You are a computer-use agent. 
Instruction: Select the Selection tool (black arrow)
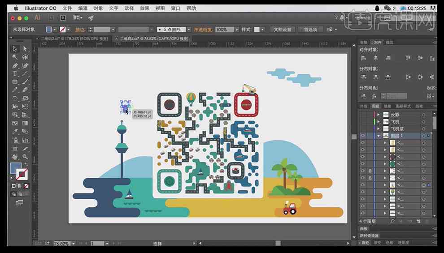click(x=15, y=49)
